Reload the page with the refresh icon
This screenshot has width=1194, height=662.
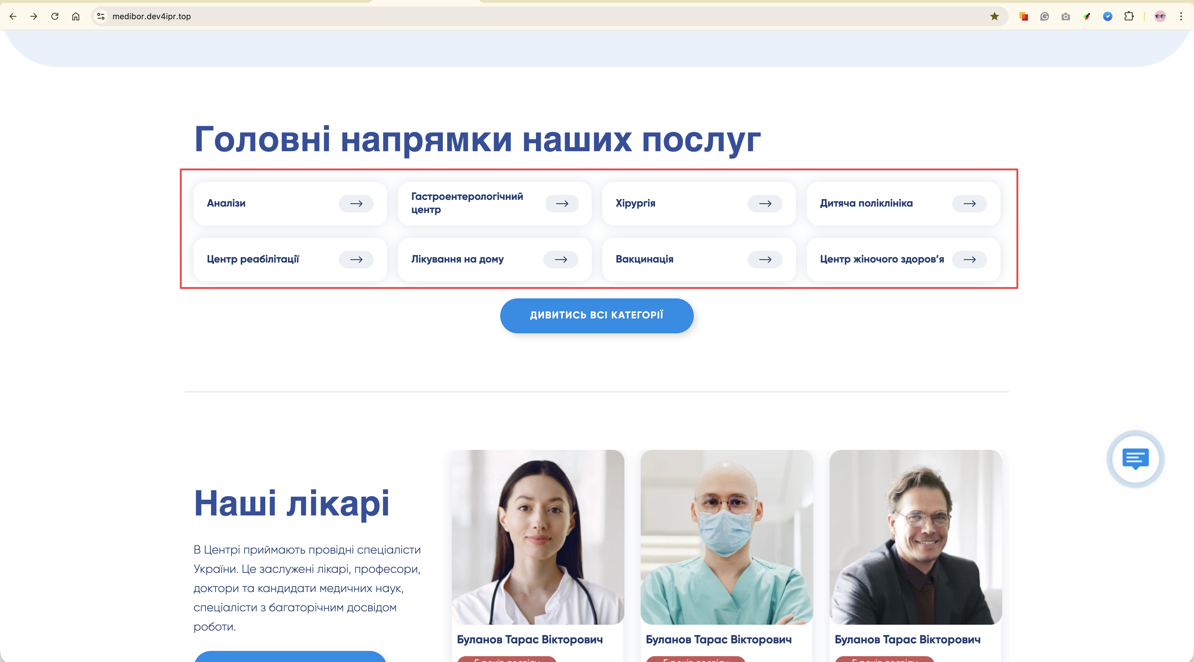55,16
